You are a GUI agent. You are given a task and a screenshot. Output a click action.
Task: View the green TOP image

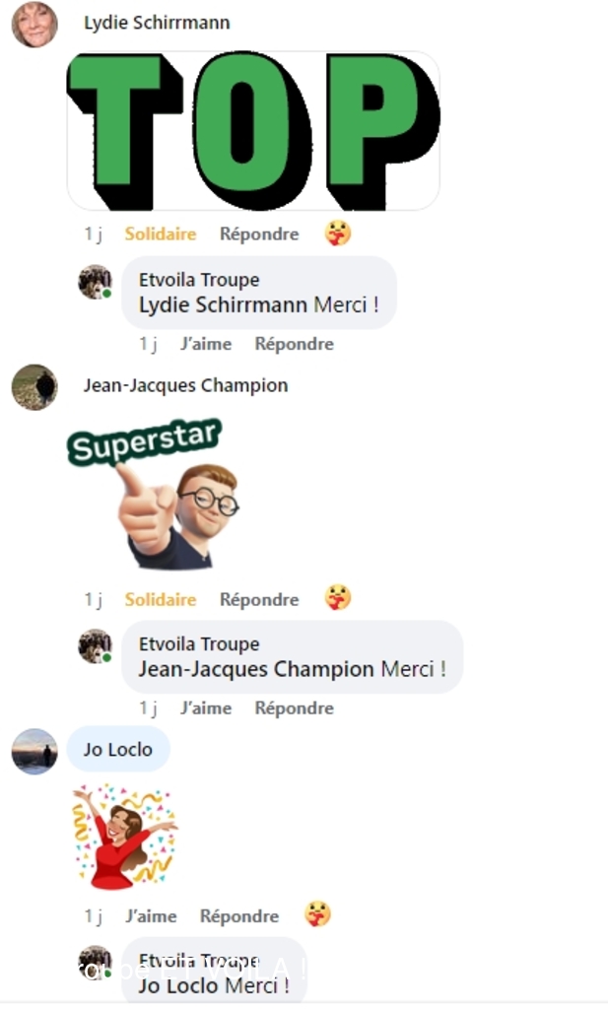coord(253,131)
